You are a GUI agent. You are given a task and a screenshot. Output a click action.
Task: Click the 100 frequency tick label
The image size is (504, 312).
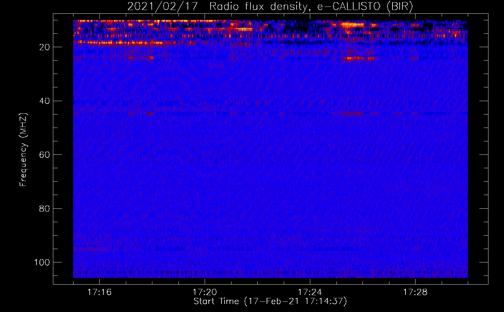[42, 262]
